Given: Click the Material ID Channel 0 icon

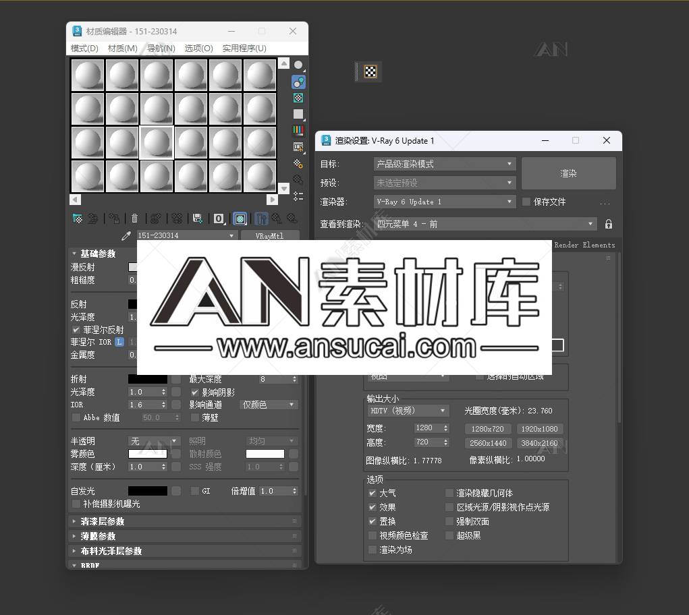Looking at the screenshot, I should [x=219, y=218].
